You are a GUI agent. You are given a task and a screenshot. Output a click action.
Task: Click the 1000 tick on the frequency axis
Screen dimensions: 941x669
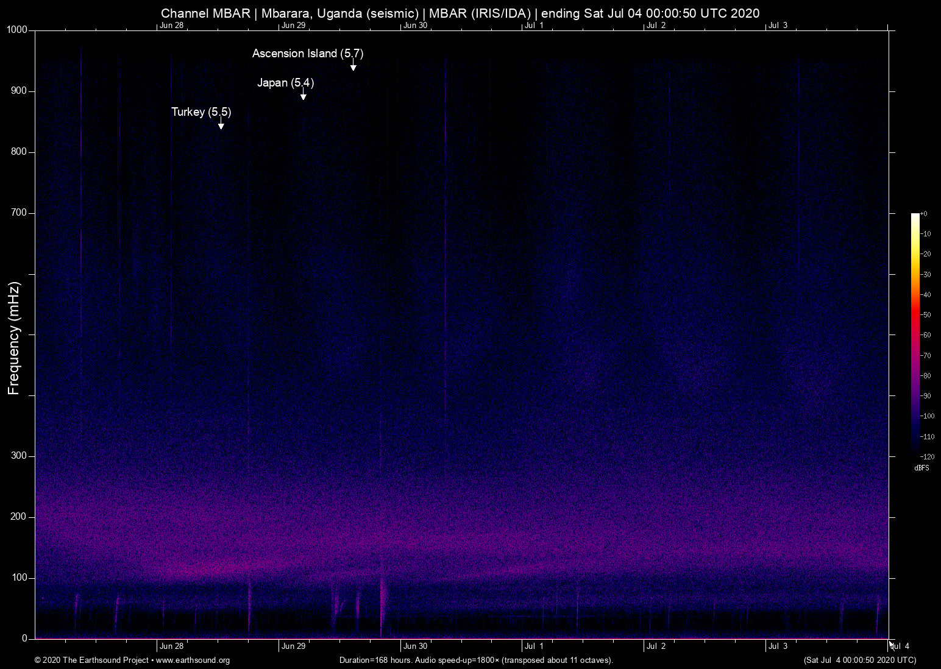[18, 30]
